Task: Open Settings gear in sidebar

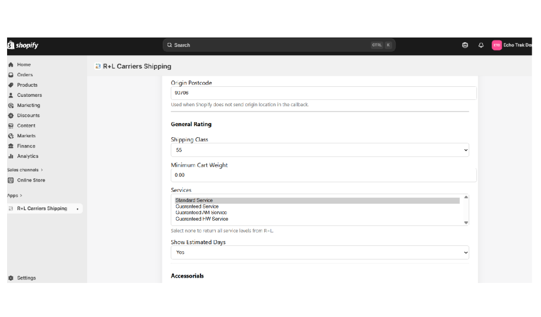Action: point(26,278)
